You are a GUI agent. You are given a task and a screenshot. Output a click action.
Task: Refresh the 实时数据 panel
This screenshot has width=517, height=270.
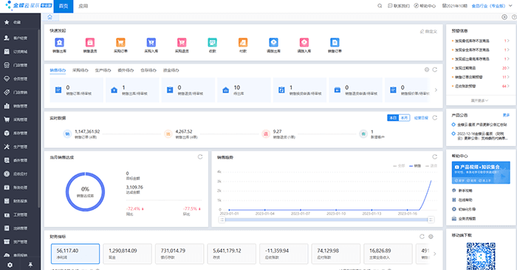tap(434, 118)
